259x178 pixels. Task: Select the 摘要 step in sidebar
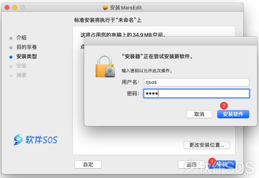tap(21, 75)
